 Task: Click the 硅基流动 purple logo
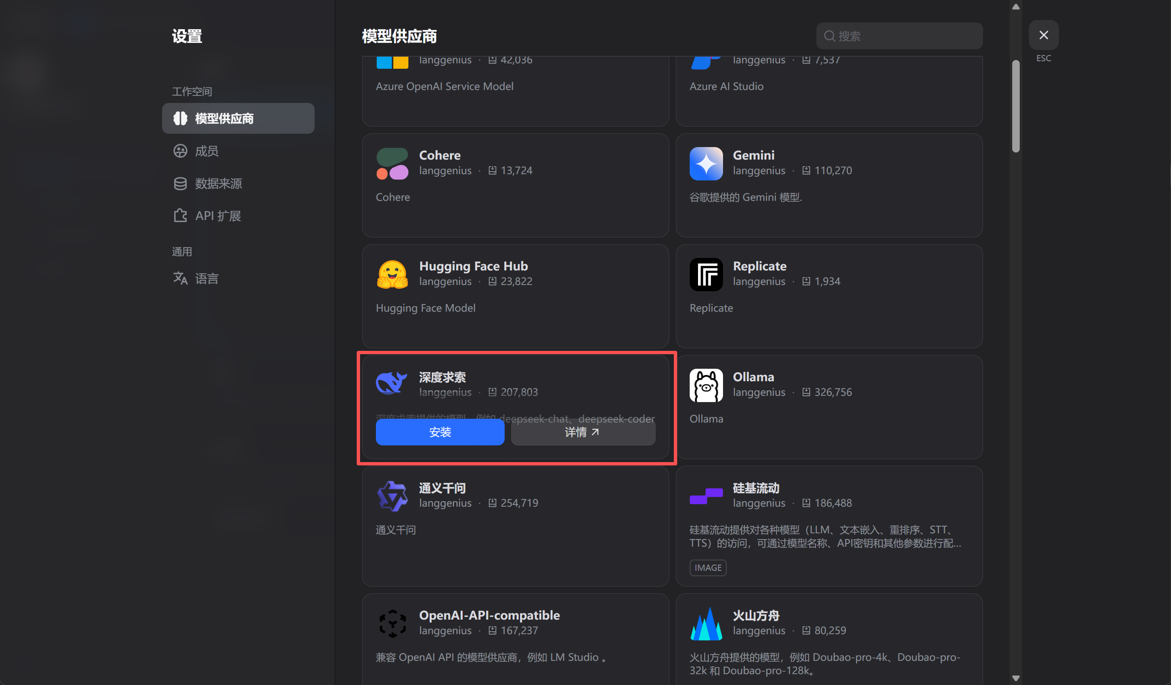[x=706, y=496]
